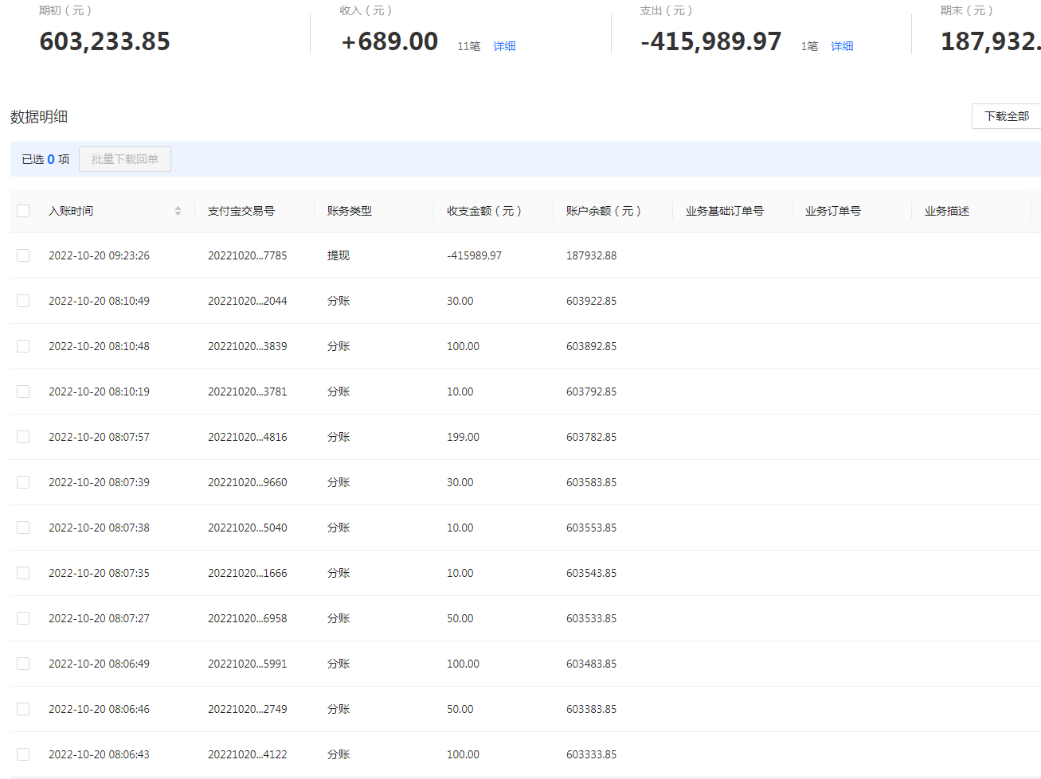Screen dimensions: 1041x779
Task: Click the 下载全部 button
Action: (1007, 116)
